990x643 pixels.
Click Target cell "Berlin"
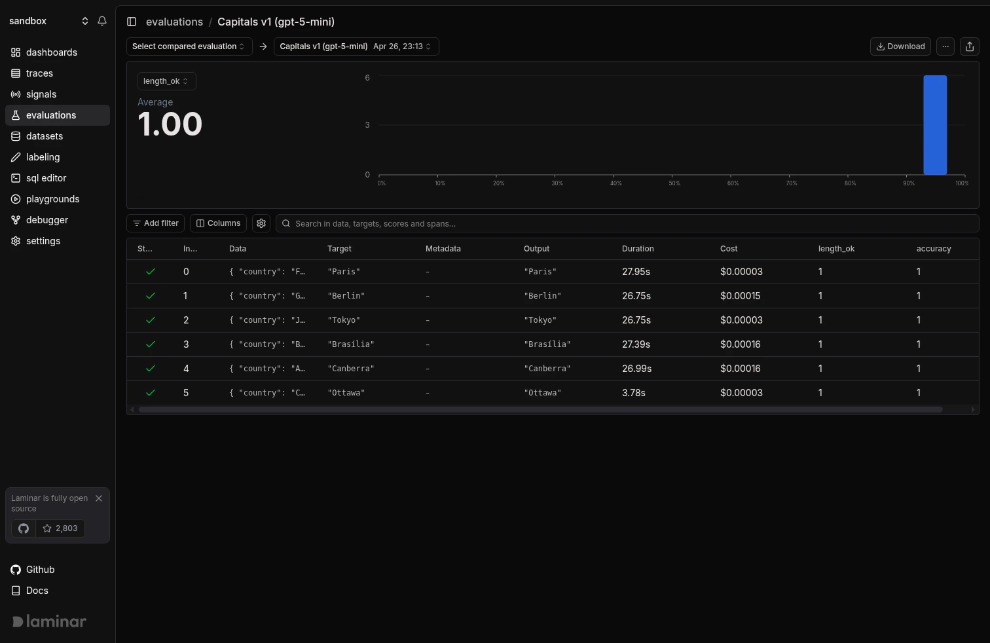346,296
